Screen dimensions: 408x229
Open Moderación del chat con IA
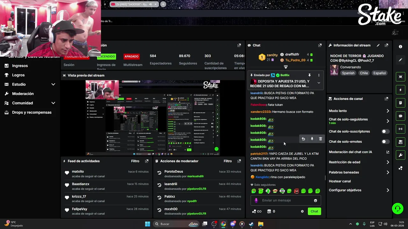[359, 152]
